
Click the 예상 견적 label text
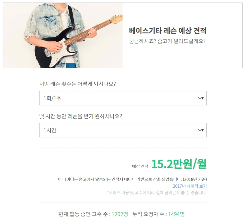pyautogui.click(x=141, y=166)
